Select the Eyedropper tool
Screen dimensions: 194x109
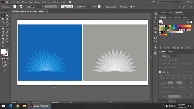pyautogui.click(x=7, y=32)
